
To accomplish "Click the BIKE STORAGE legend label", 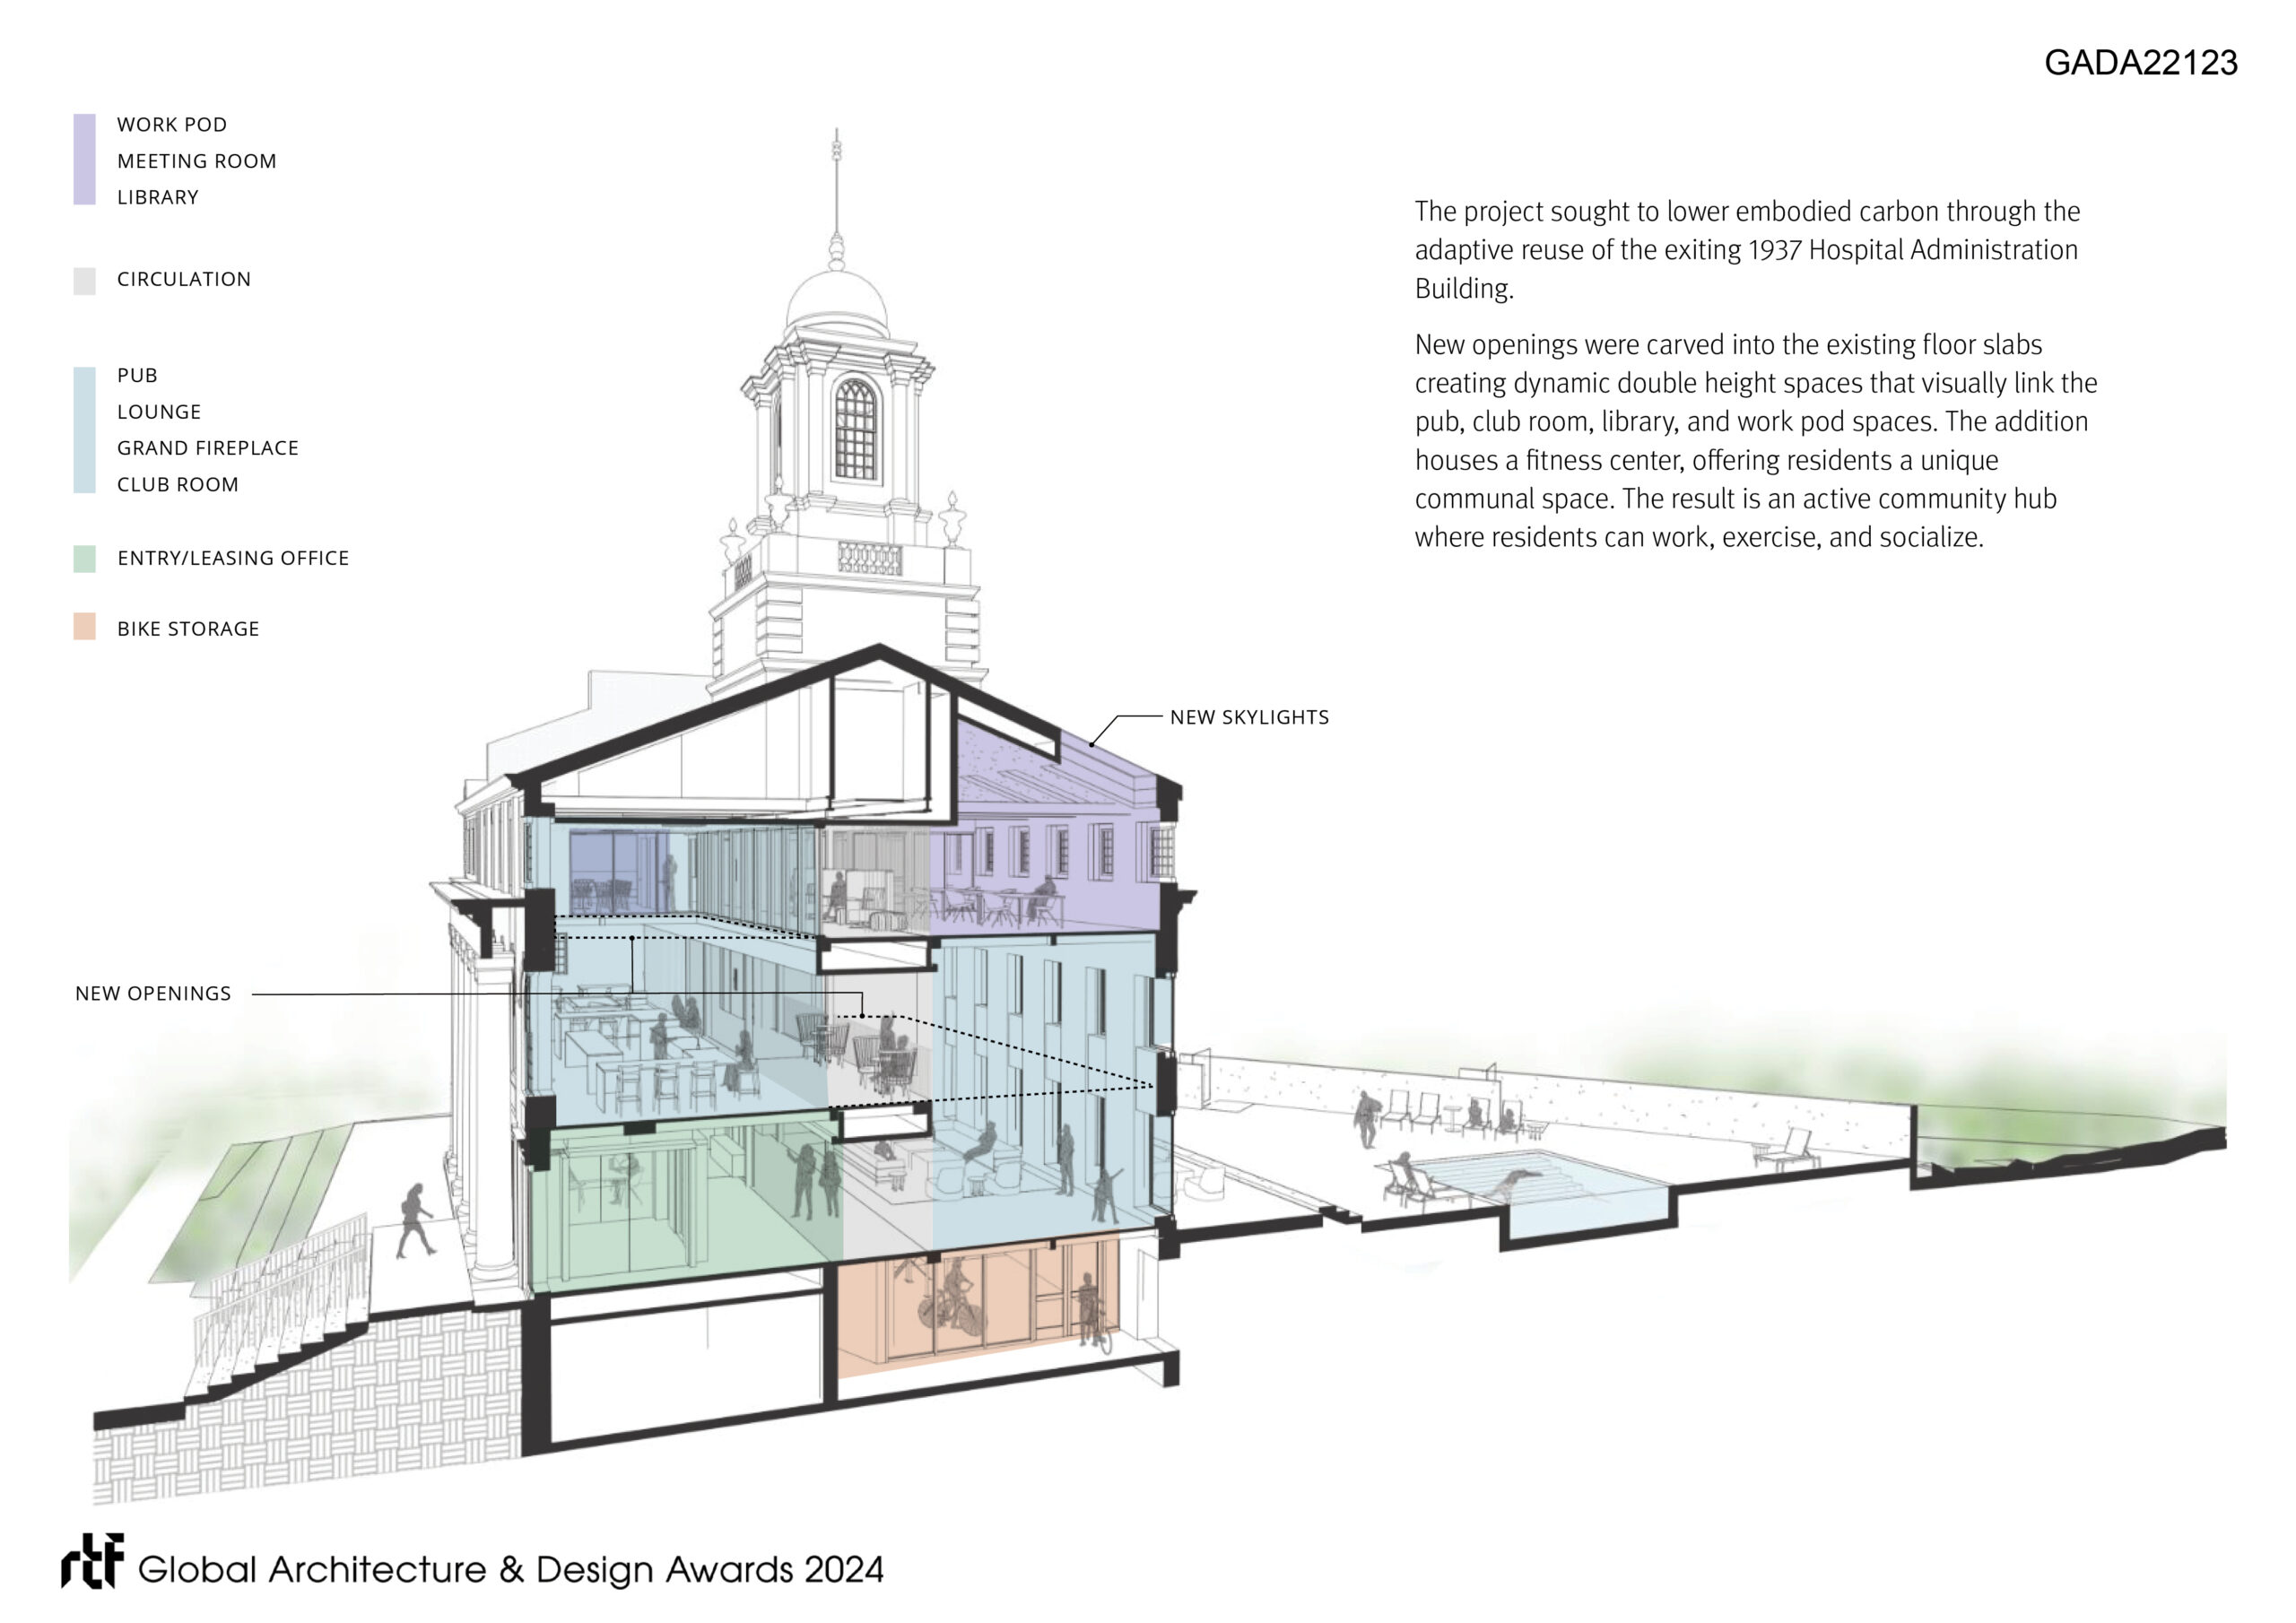I will [x=188, y=629].
